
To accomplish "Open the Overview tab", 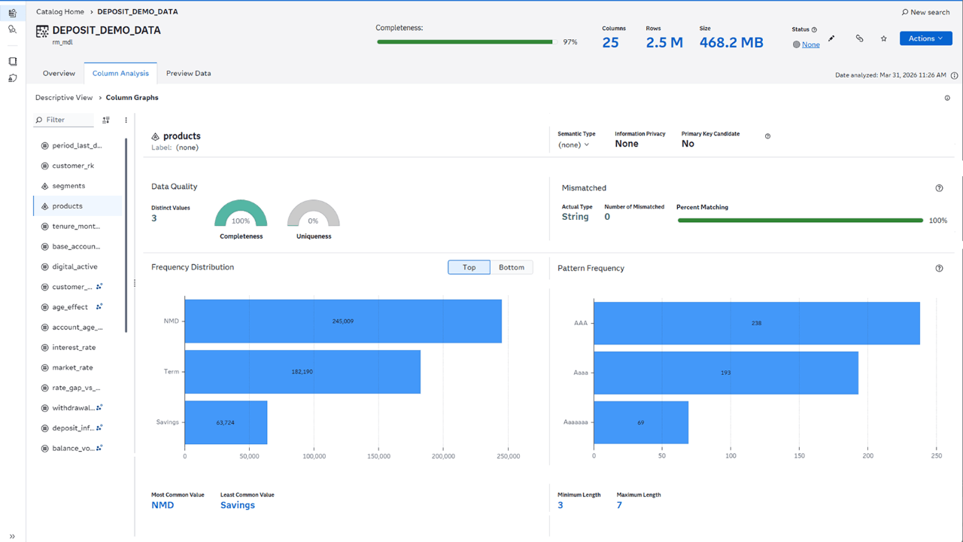I will (59, 73).
